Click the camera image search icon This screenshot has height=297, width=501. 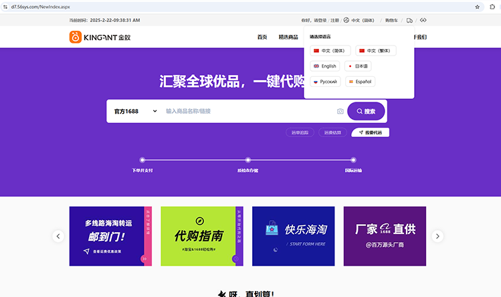[340, 111]
